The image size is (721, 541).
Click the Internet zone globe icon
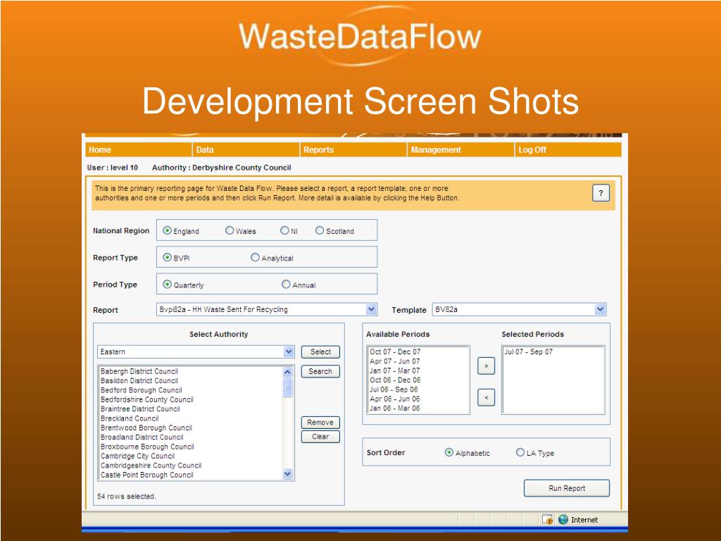coord(563,520)
